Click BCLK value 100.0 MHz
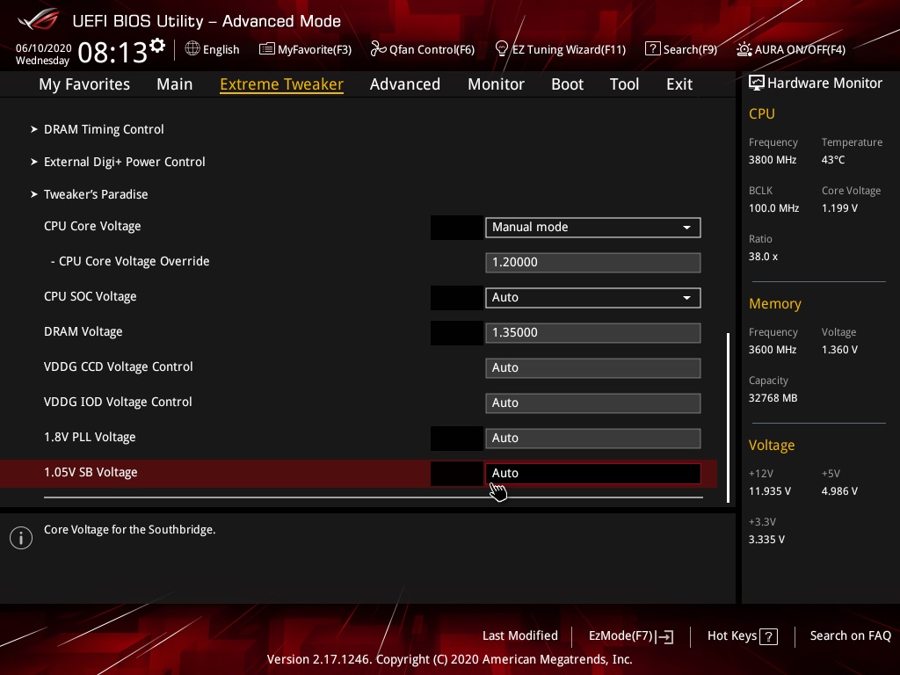Viewport: 900px width, 675px height. [773, 207]
